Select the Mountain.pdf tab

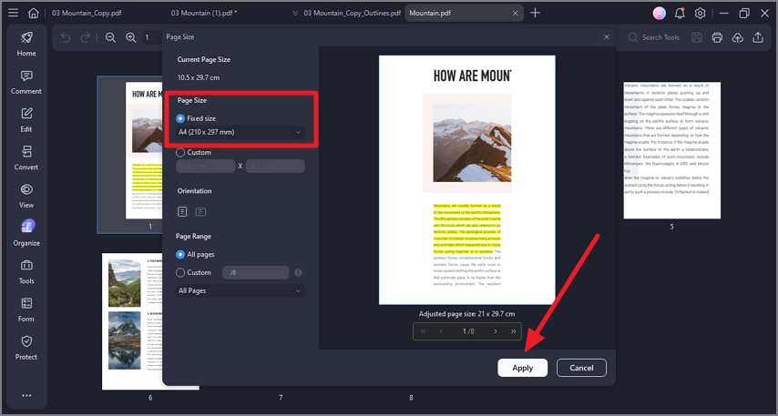coord(430,13)
